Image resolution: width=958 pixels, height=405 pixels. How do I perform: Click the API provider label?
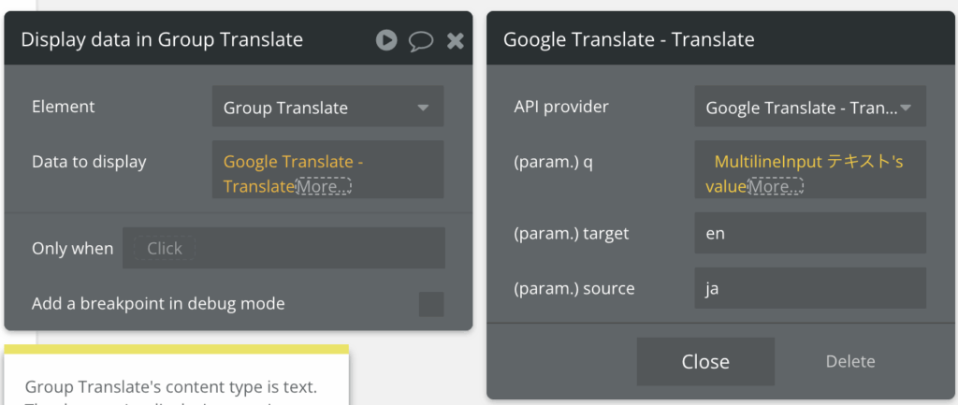coord(561,107)
